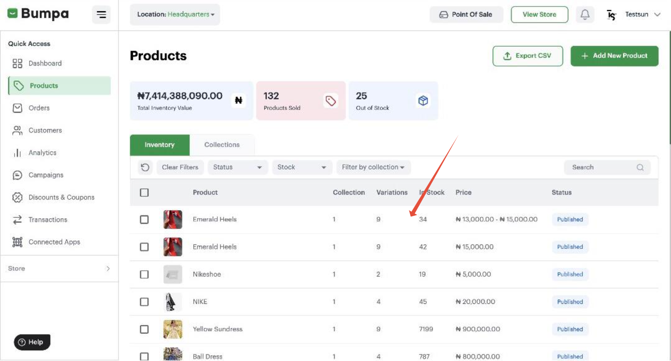
Task: Click the Yellow Sundress product name
Action: click(218, 329)
